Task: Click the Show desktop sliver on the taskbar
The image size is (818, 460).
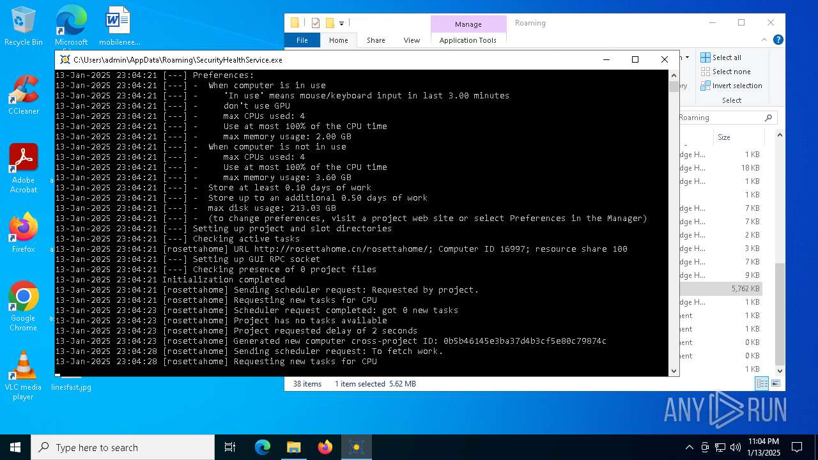Action: pyautogui.click(x=816, y=447)
